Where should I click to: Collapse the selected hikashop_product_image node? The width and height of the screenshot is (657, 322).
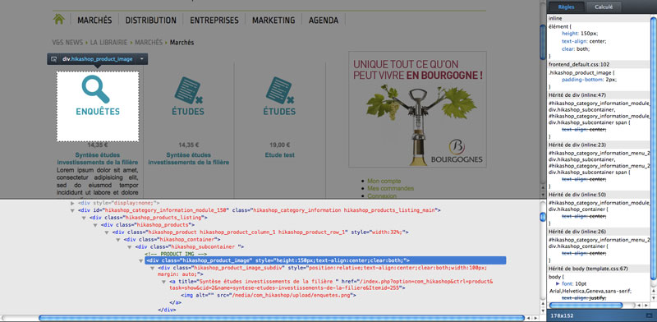click(x=141, y=260)
